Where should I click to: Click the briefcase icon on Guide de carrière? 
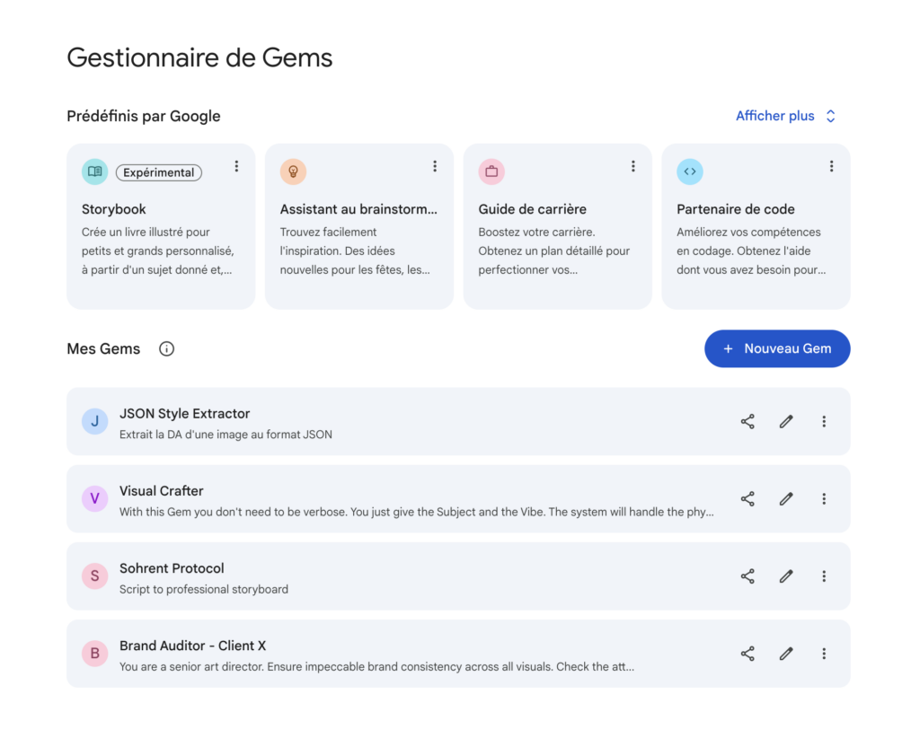(x=491, y=171)
